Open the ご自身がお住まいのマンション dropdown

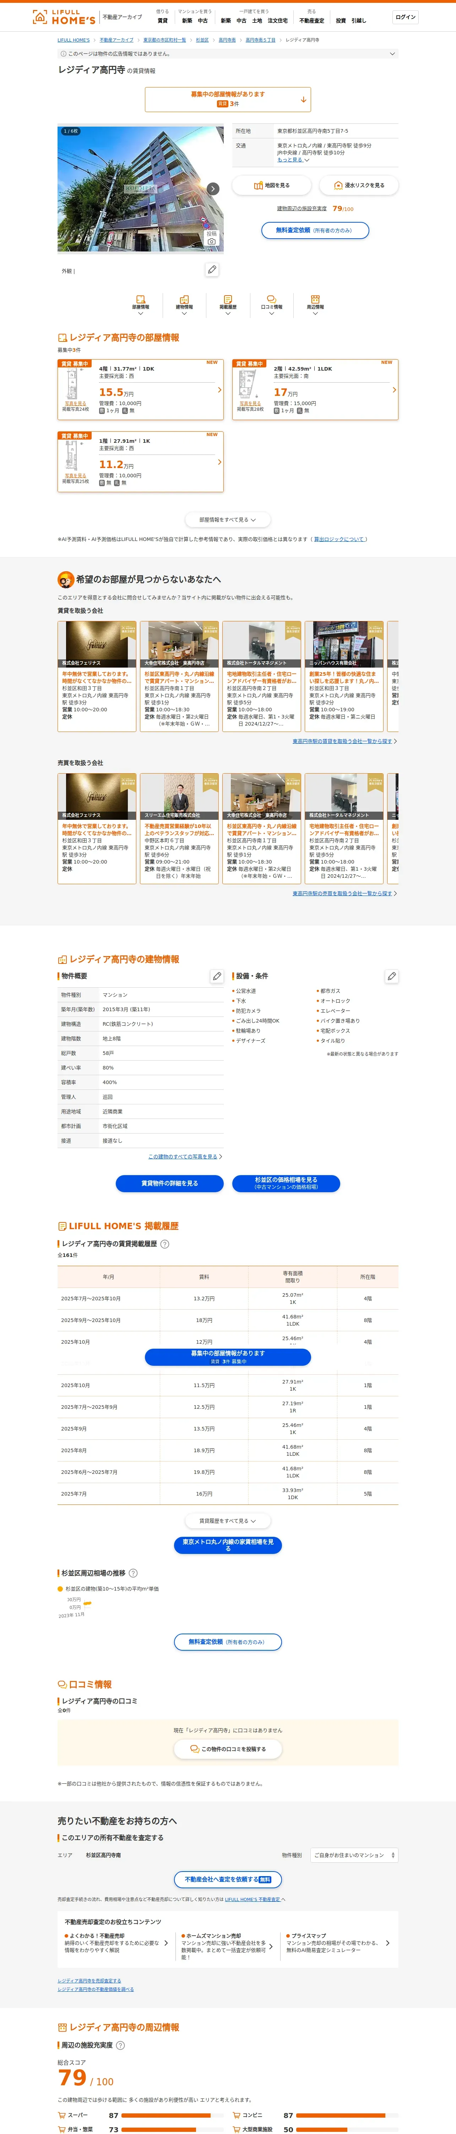(x=354, y=1855)
